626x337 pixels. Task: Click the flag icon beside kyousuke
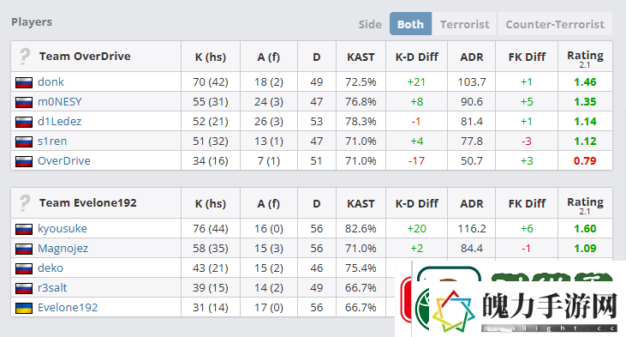click(x=24, y=229)
